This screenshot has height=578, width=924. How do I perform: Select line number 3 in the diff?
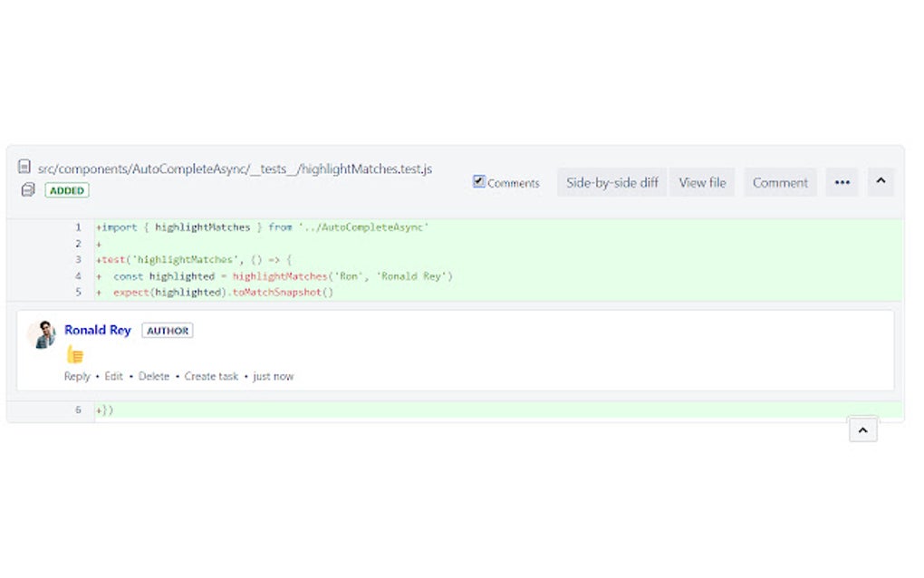tap(78, 260)
